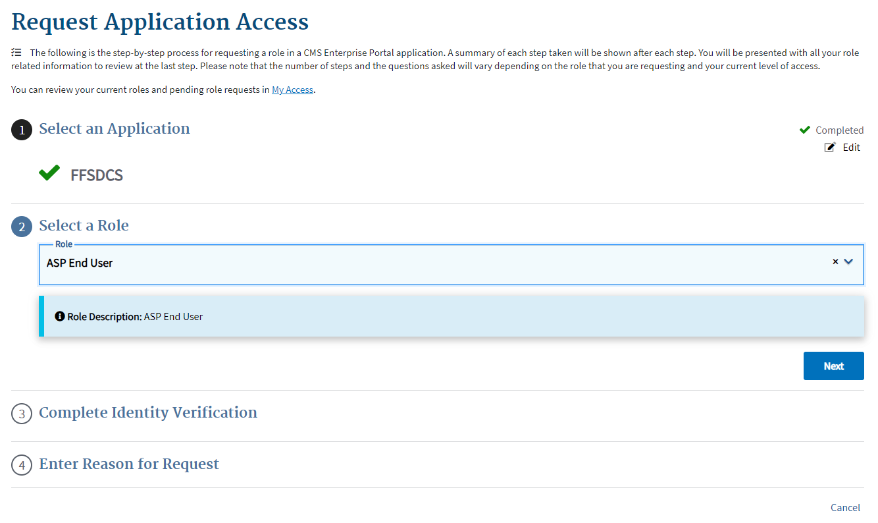
Task: Click the step-list icon before the intro text
Action: click(x=16, y=52)
